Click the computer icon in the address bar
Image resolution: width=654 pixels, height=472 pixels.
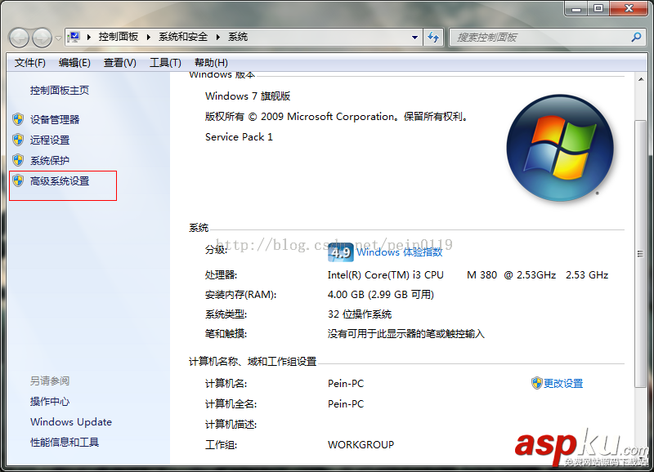(x=74, y=37)
